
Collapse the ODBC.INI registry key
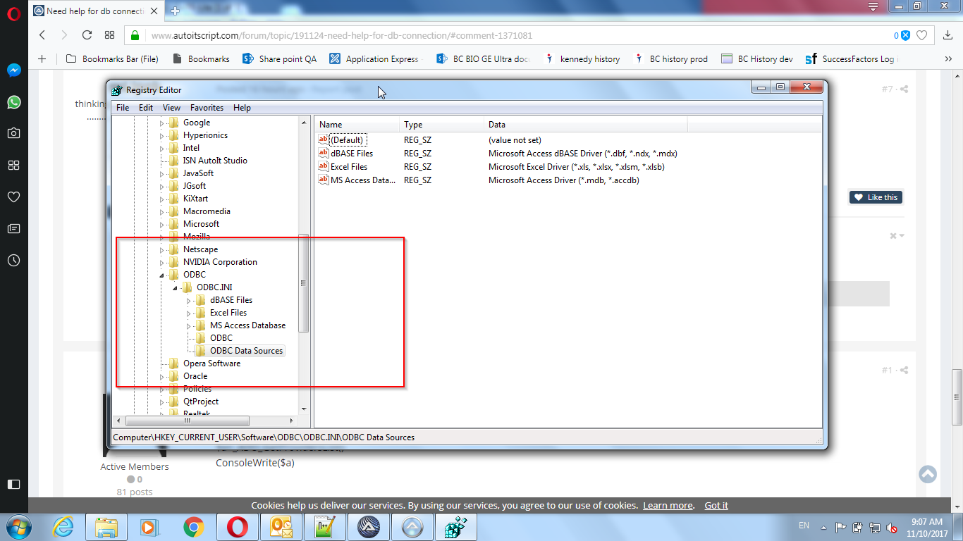coord(175,287)
